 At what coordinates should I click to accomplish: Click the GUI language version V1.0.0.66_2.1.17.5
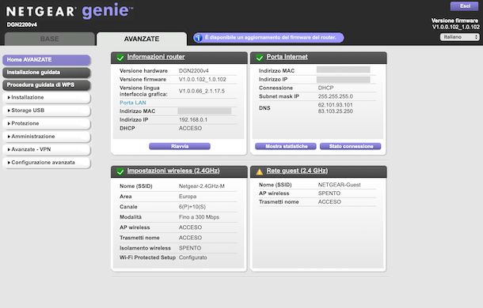(x=202, y=91)
